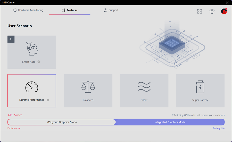232x142 pixels.
Task: Click the red dragon profile avatar
Action: [224, 11]
